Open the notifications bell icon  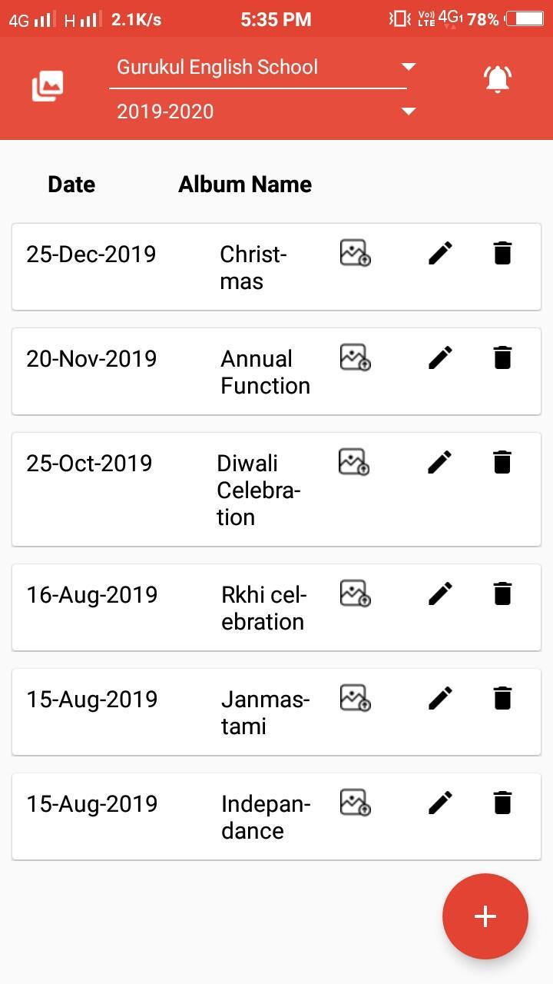click(498, 78)
